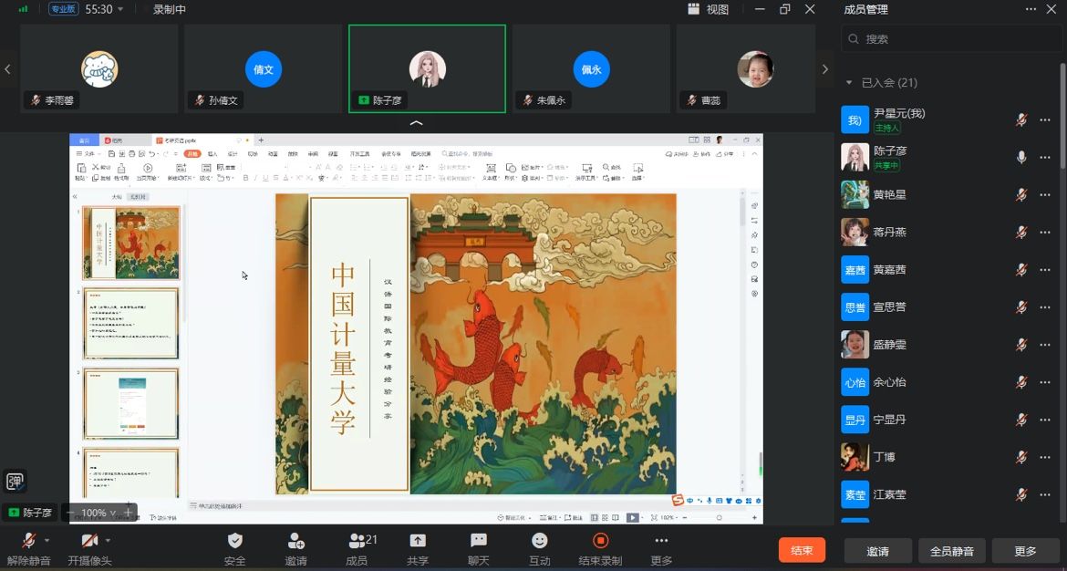Click the 共享 (Share screen) icon

tap(418, 541)
